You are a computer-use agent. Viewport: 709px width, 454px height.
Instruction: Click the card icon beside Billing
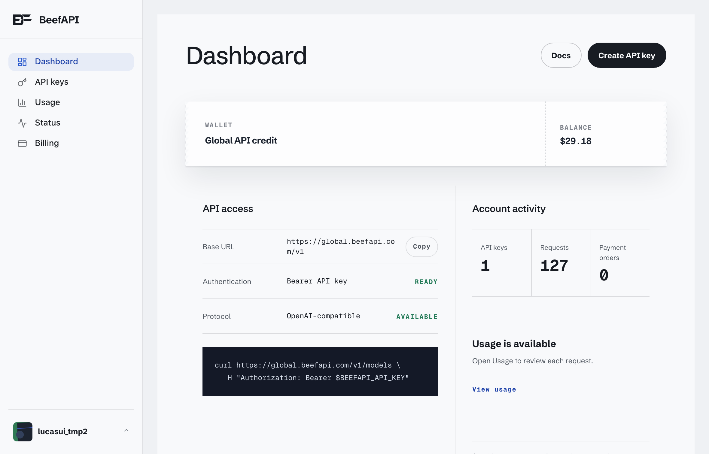[22, 144]
